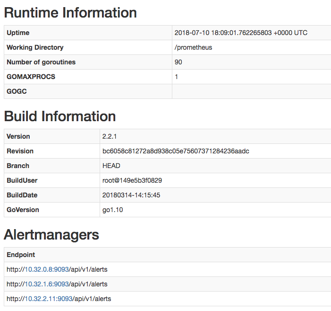Select the BuildUser value root@149e5b3f0829
The height and width of the screenshot is (311, 331).
coord(132,180)
